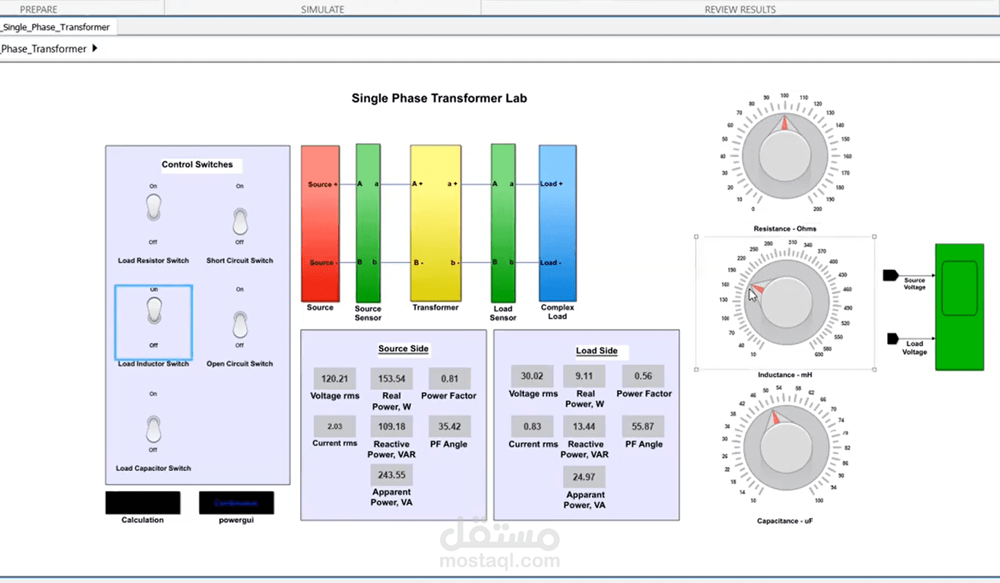Click the Voltage rms display field

pos(335,378)
